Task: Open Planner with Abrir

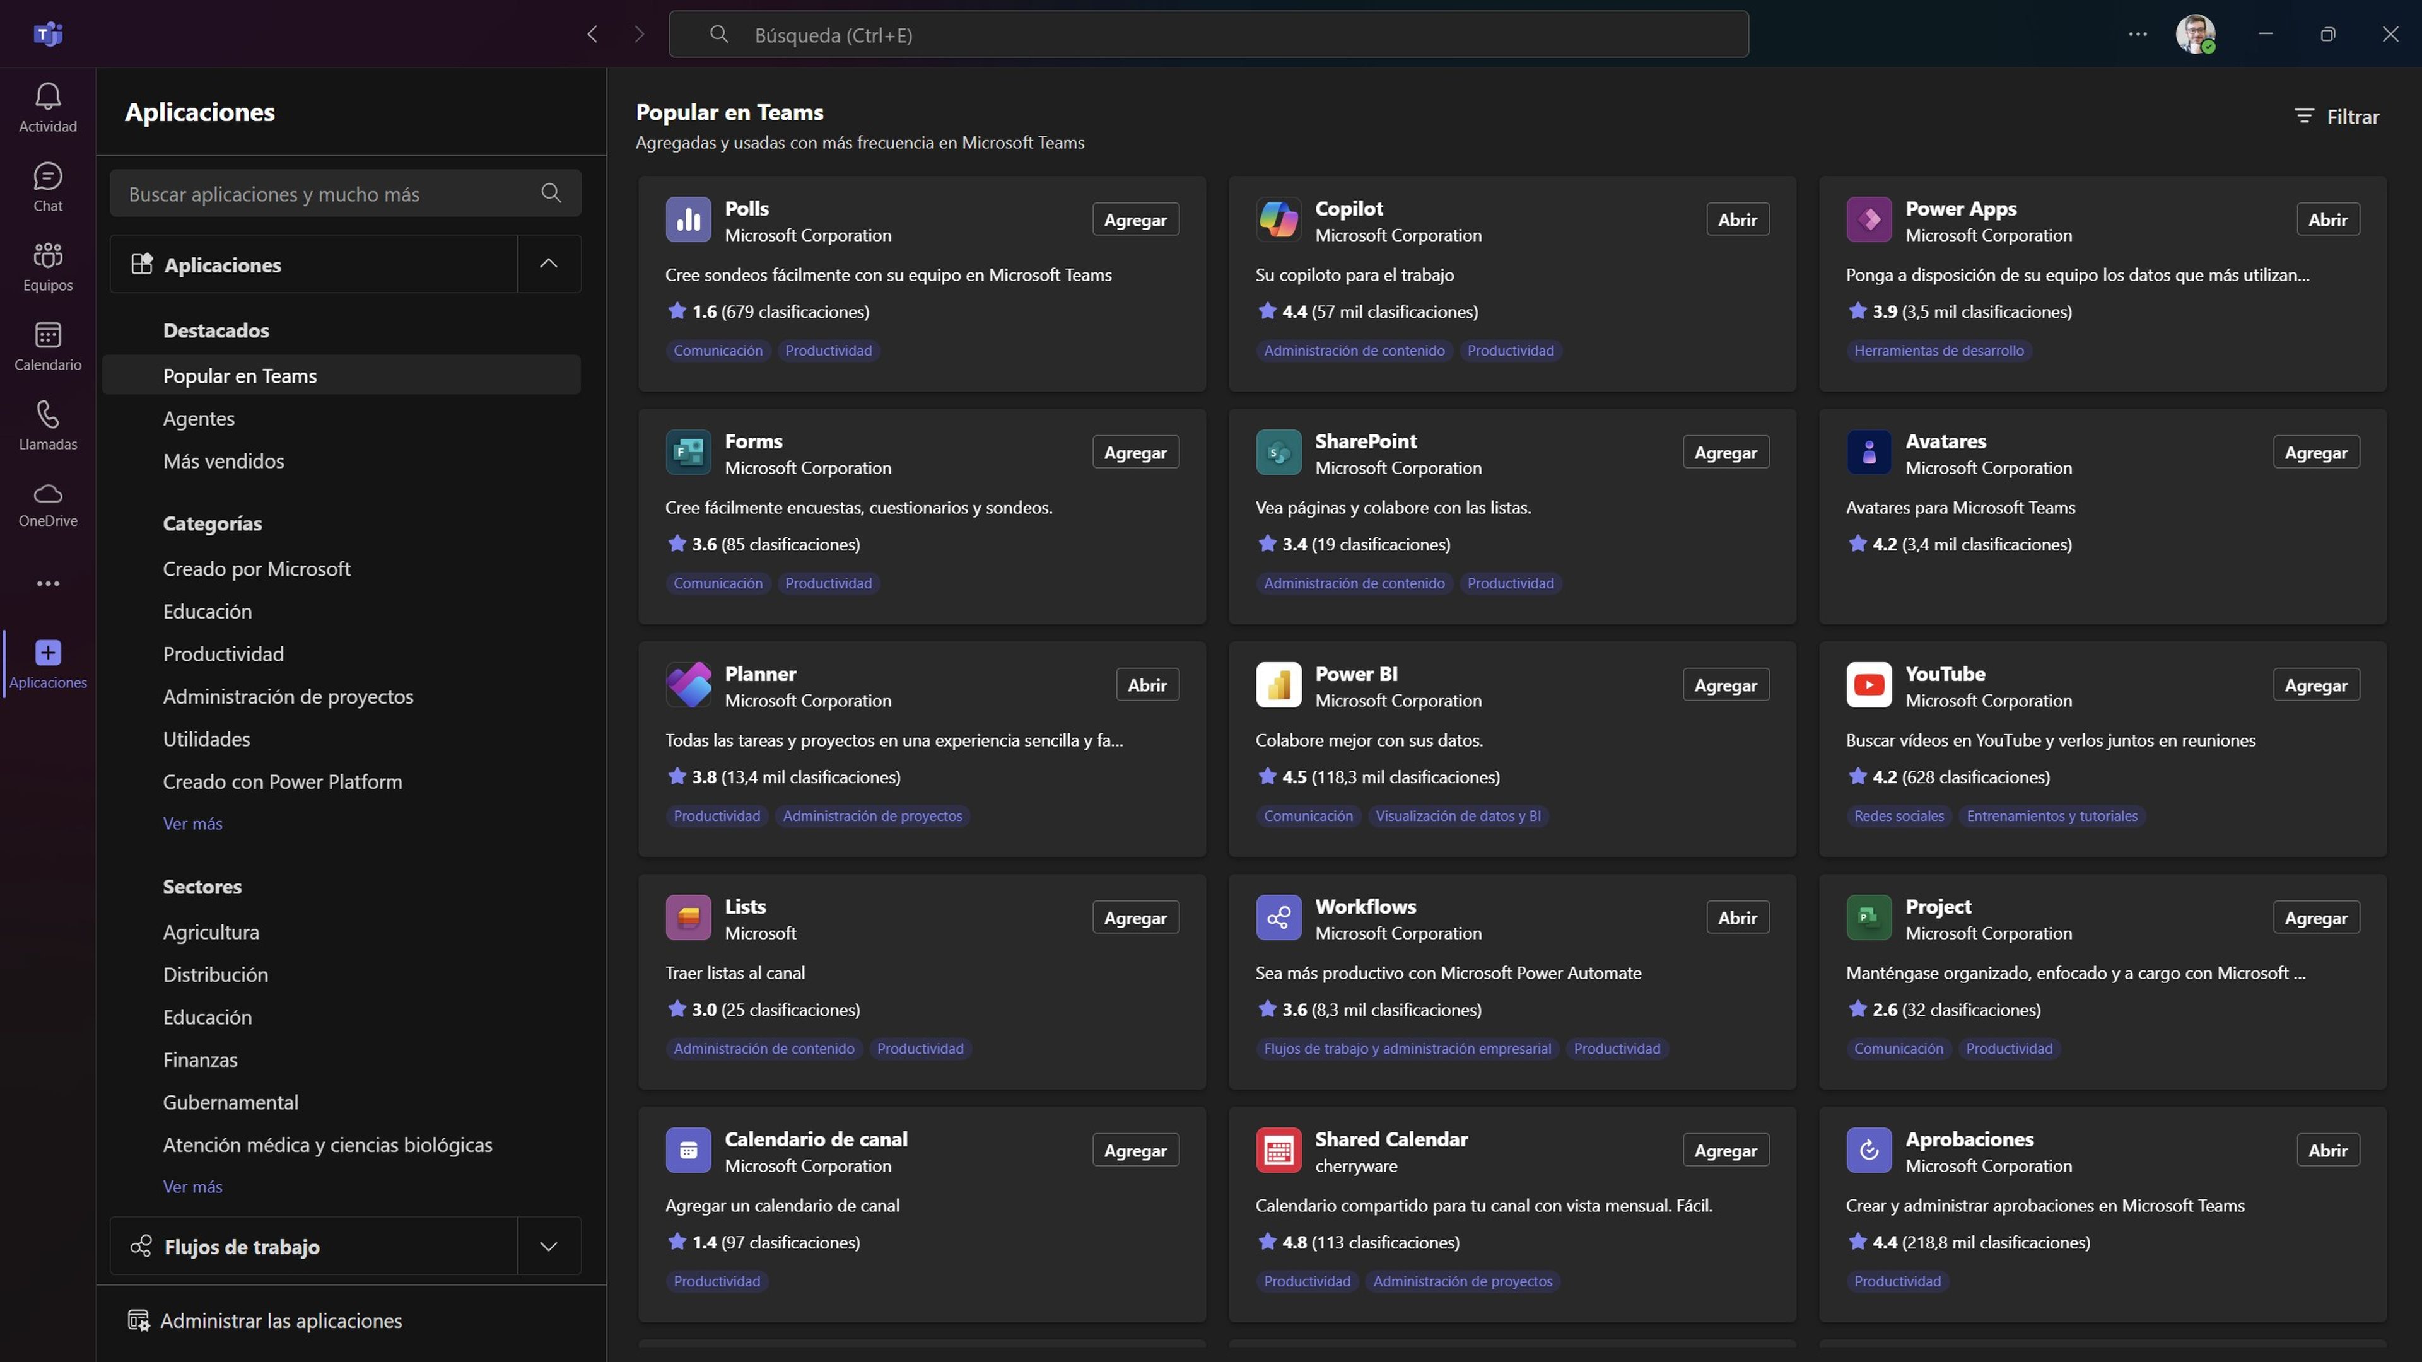Action: pos(1147,685)
